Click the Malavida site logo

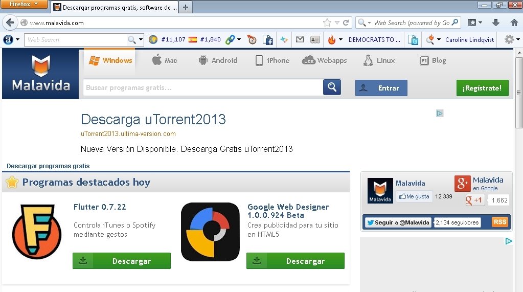tap(41, 74)
